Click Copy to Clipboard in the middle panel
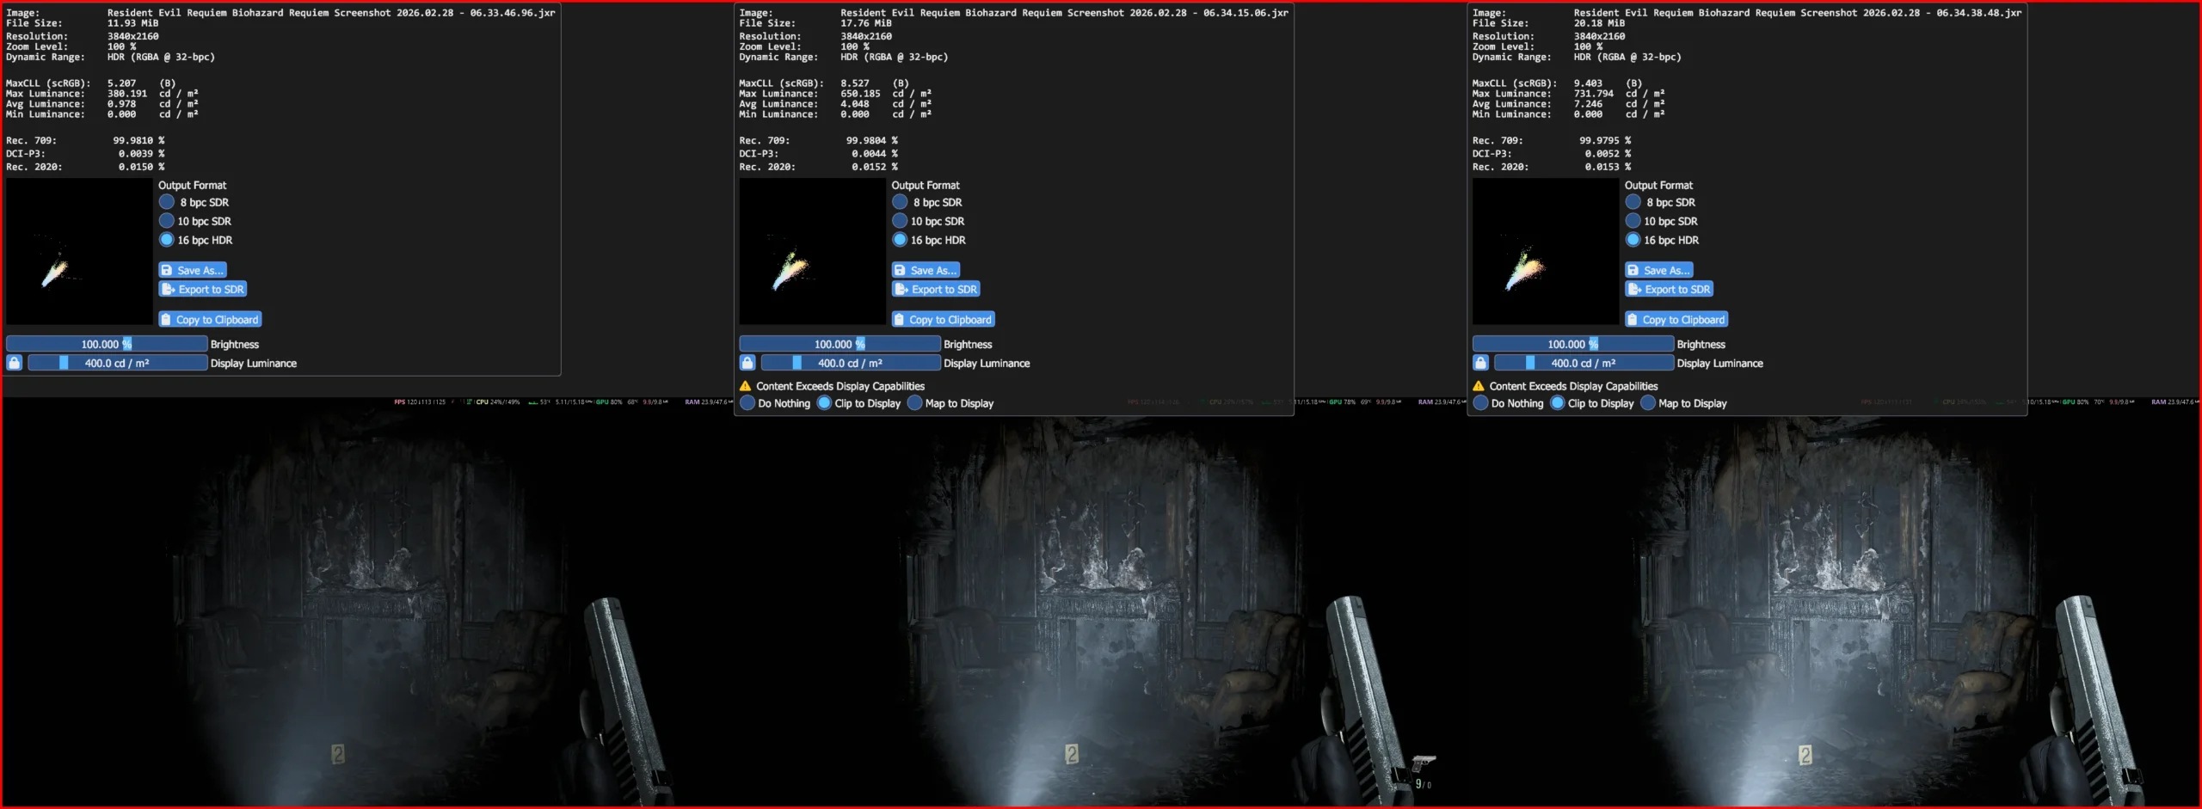This screenshot has height=809, width=2202. click(x=943, y=320)
